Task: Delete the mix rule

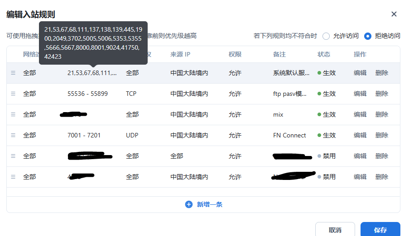Action: click(382, 115)
